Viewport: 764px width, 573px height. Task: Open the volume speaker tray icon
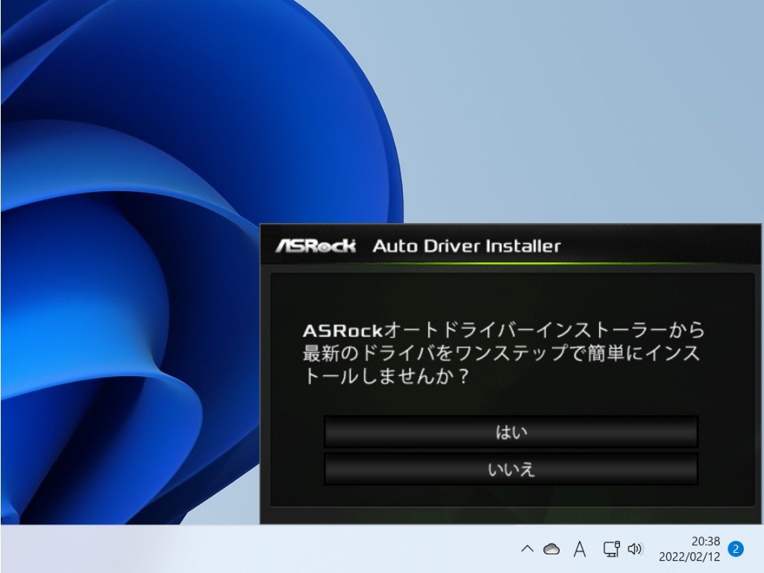tap(635, 549)
